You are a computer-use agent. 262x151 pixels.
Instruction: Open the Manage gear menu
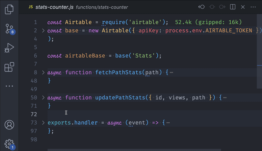pyautogui.click(x=10, y=144)
